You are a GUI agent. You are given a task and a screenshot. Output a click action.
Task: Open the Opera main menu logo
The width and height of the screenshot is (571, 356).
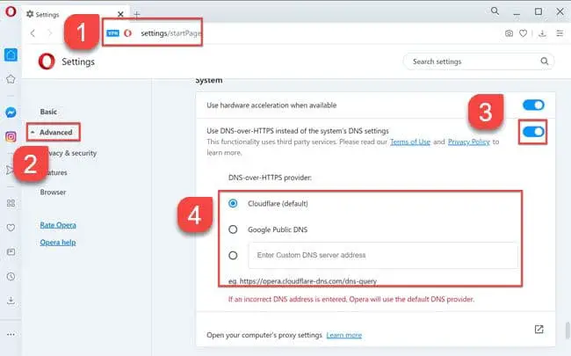point(11,11)
